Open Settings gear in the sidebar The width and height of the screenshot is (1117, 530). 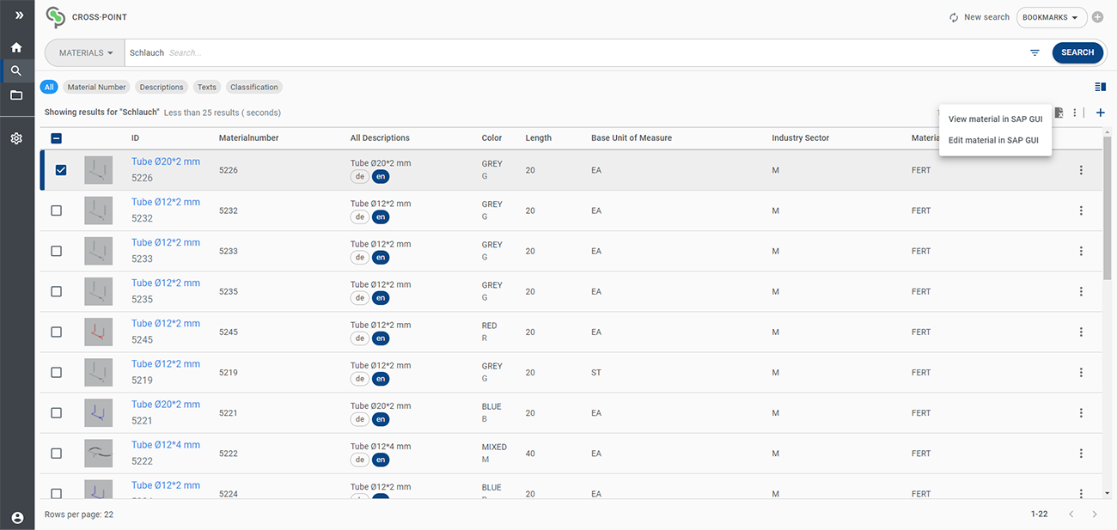click(16, 137)
